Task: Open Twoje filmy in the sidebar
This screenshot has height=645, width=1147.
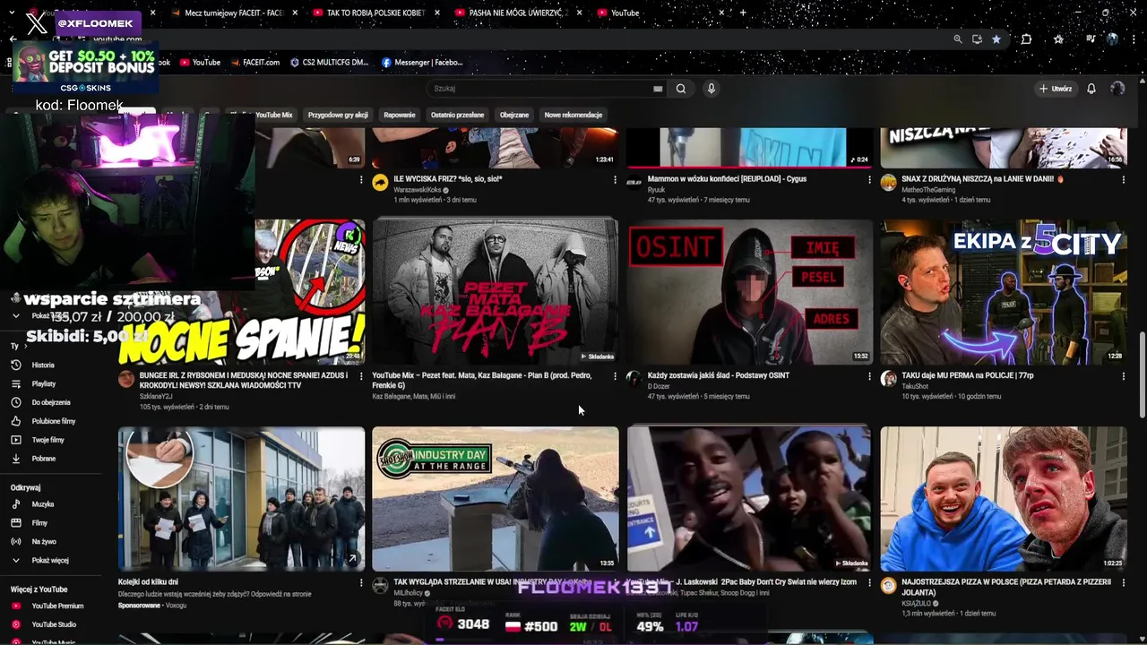Action: click(x=47, y=440)
